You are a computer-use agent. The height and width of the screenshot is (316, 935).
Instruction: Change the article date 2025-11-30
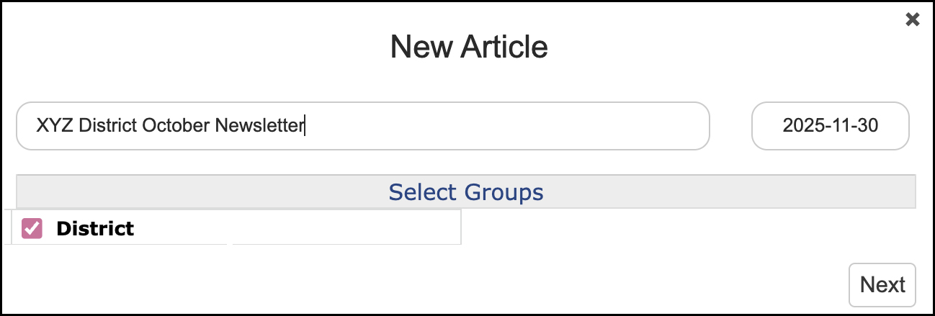pos(830,126)
